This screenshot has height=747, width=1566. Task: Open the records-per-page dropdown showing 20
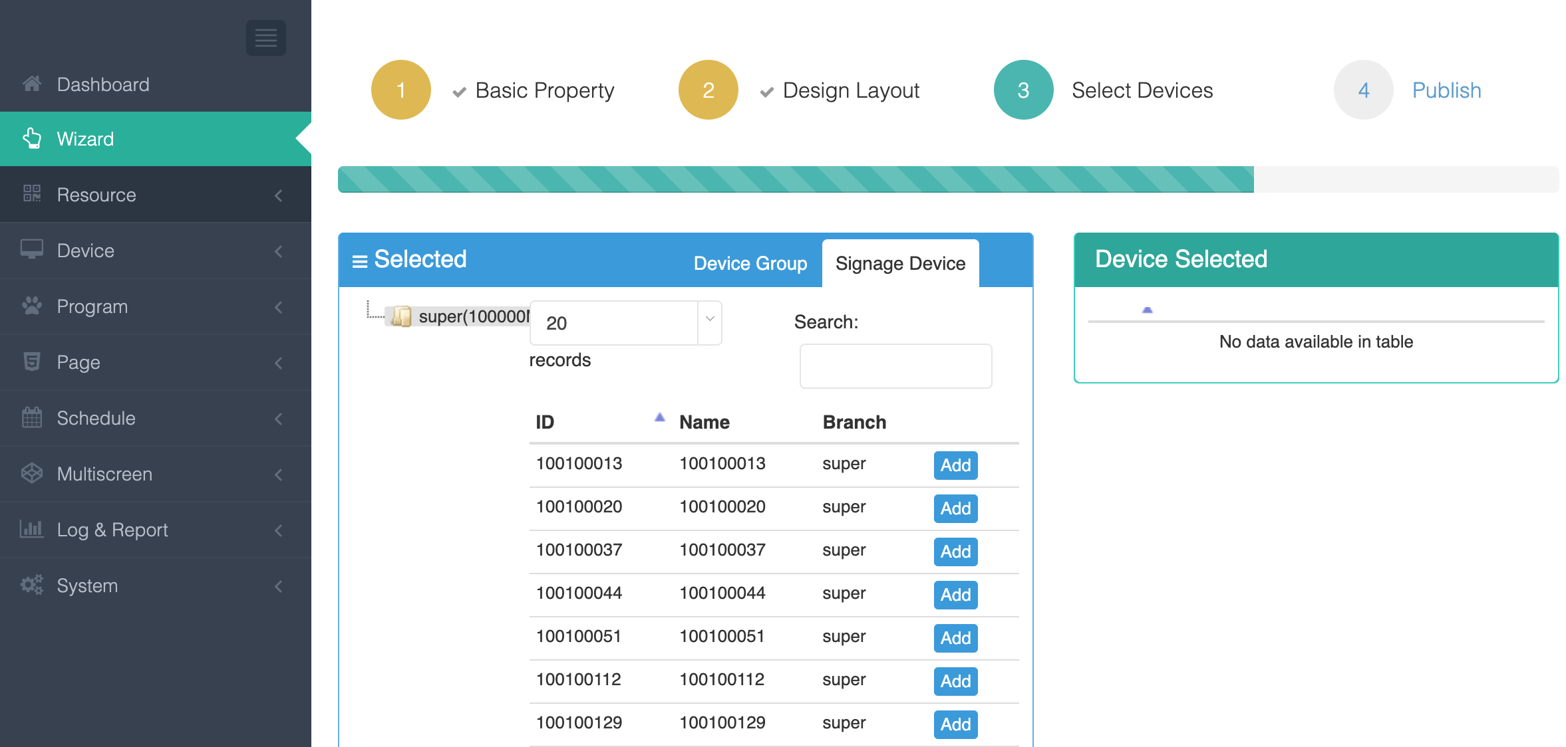tap(625, 323)
